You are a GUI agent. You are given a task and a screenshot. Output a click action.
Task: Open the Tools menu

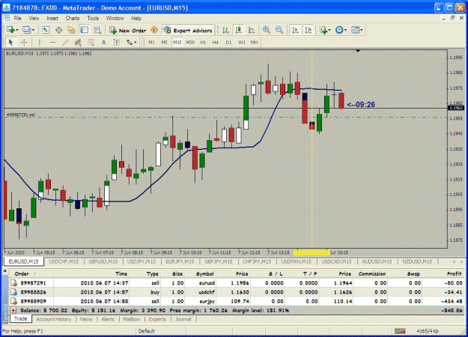click(93, 18)
